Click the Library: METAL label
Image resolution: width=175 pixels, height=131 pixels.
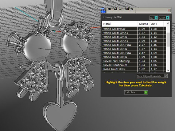coord(113,17)
